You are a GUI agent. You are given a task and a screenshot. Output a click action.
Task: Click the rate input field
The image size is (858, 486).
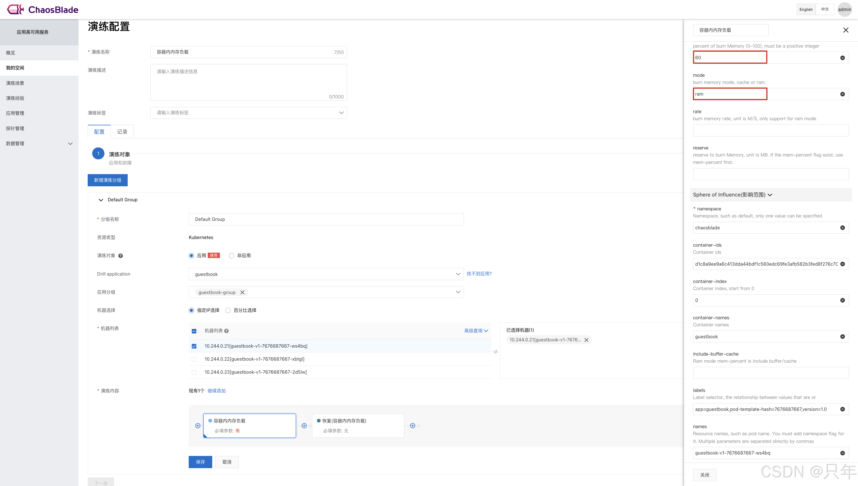(770, 130)
